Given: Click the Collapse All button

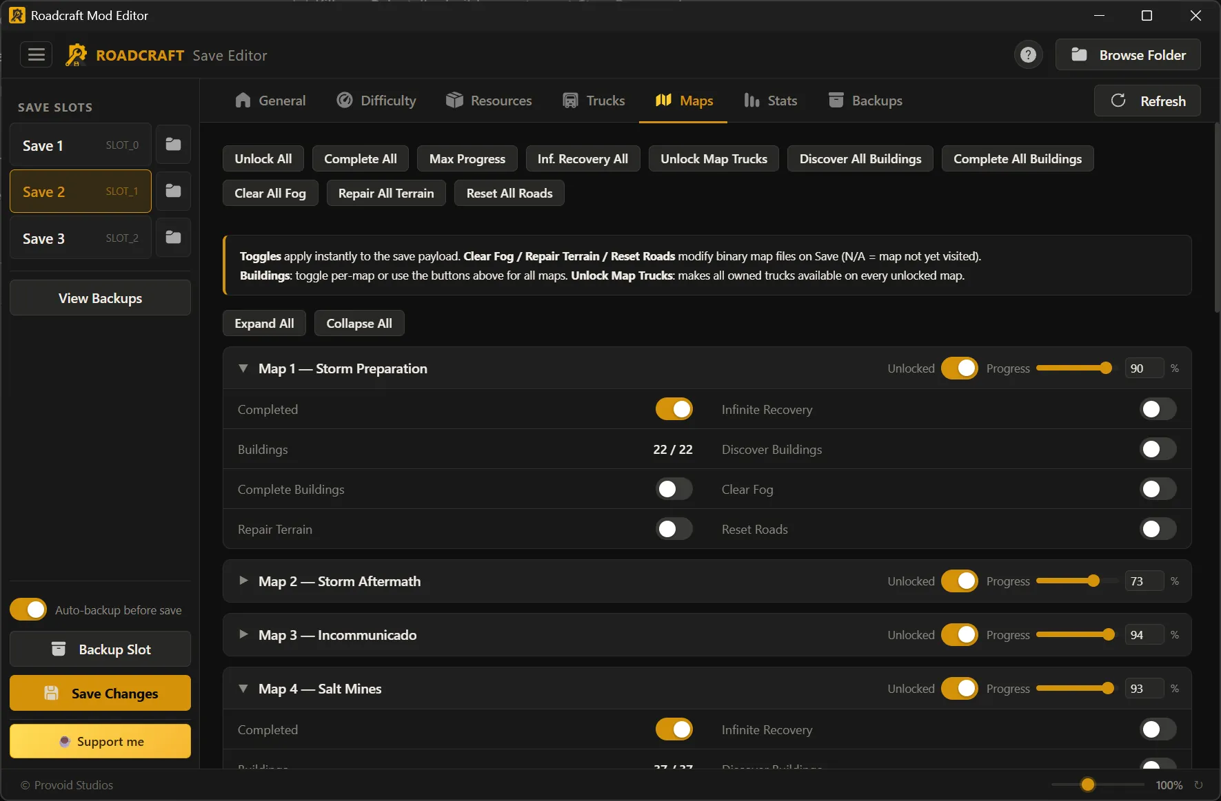Looking at the screenshot, I should 359,323.
